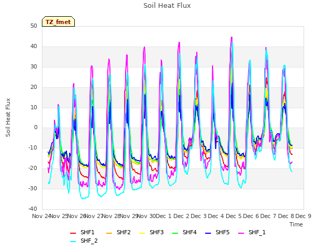
Task: Click the 50 y-axis tick label
Action: click(x=33, y=26)
